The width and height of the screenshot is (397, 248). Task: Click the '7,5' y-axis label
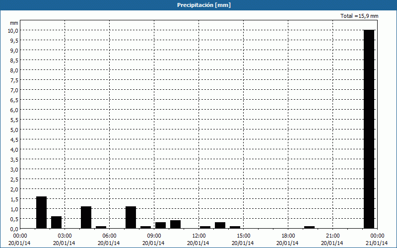[14, 80]
